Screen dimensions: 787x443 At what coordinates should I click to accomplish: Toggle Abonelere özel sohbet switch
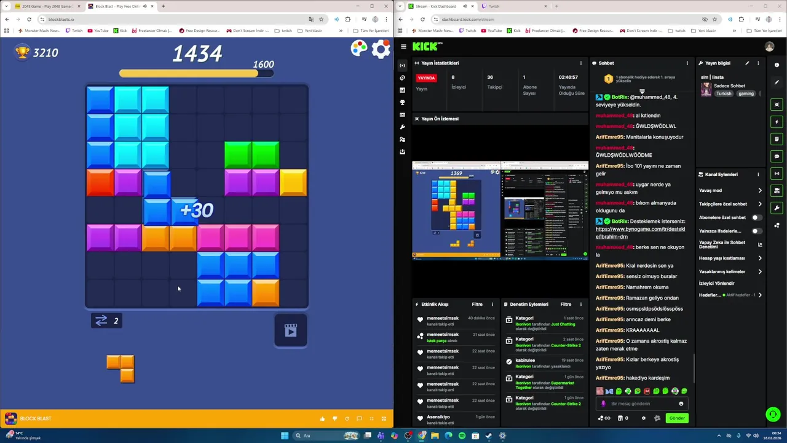757,217
